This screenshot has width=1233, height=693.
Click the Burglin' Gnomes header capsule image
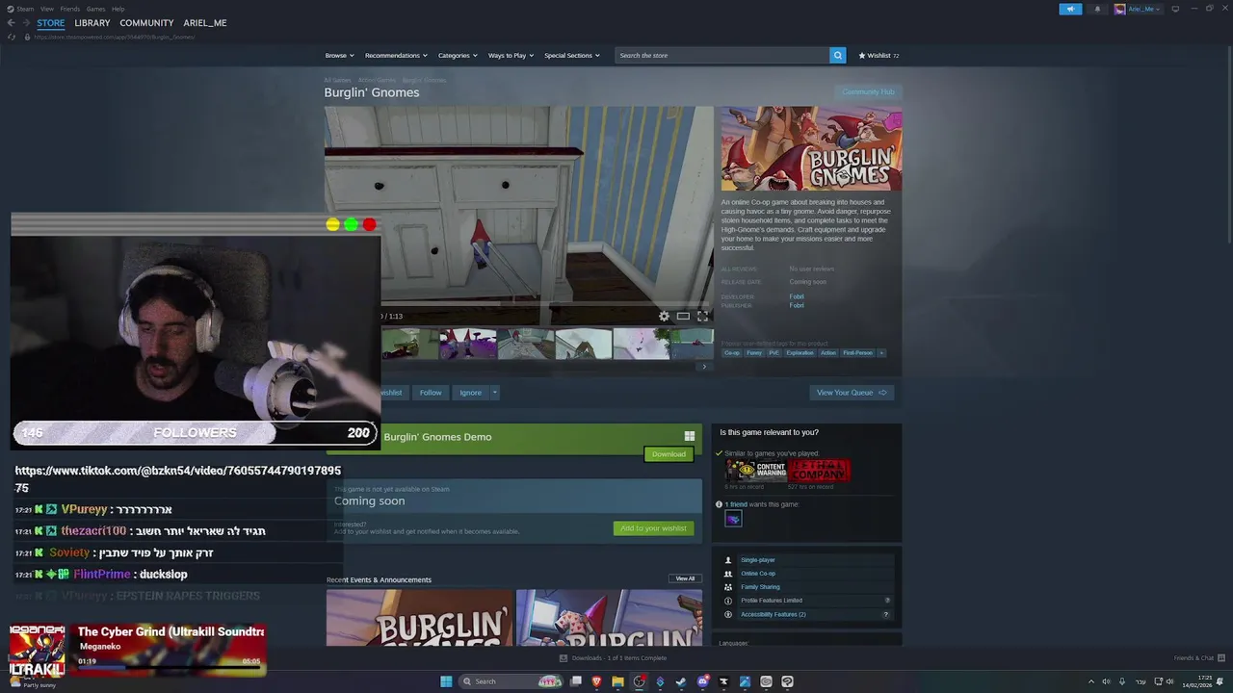point(811,148)
